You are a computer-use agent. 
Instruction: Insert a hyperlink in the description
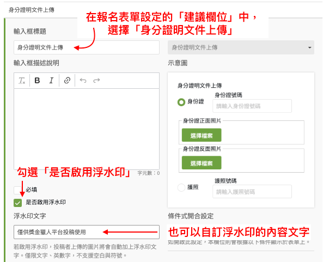coord(67,80)
